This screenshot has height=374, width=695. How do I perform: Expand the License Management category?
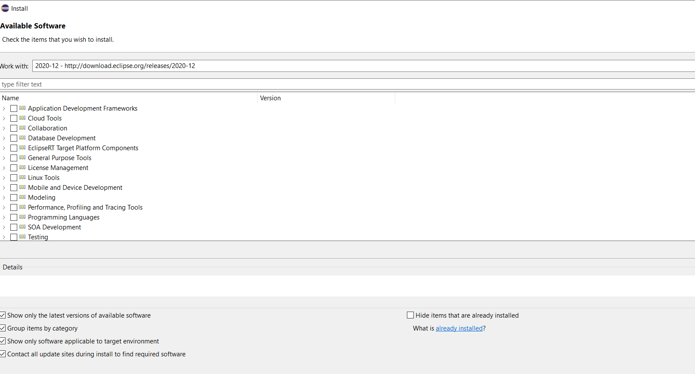pos(4,168)
